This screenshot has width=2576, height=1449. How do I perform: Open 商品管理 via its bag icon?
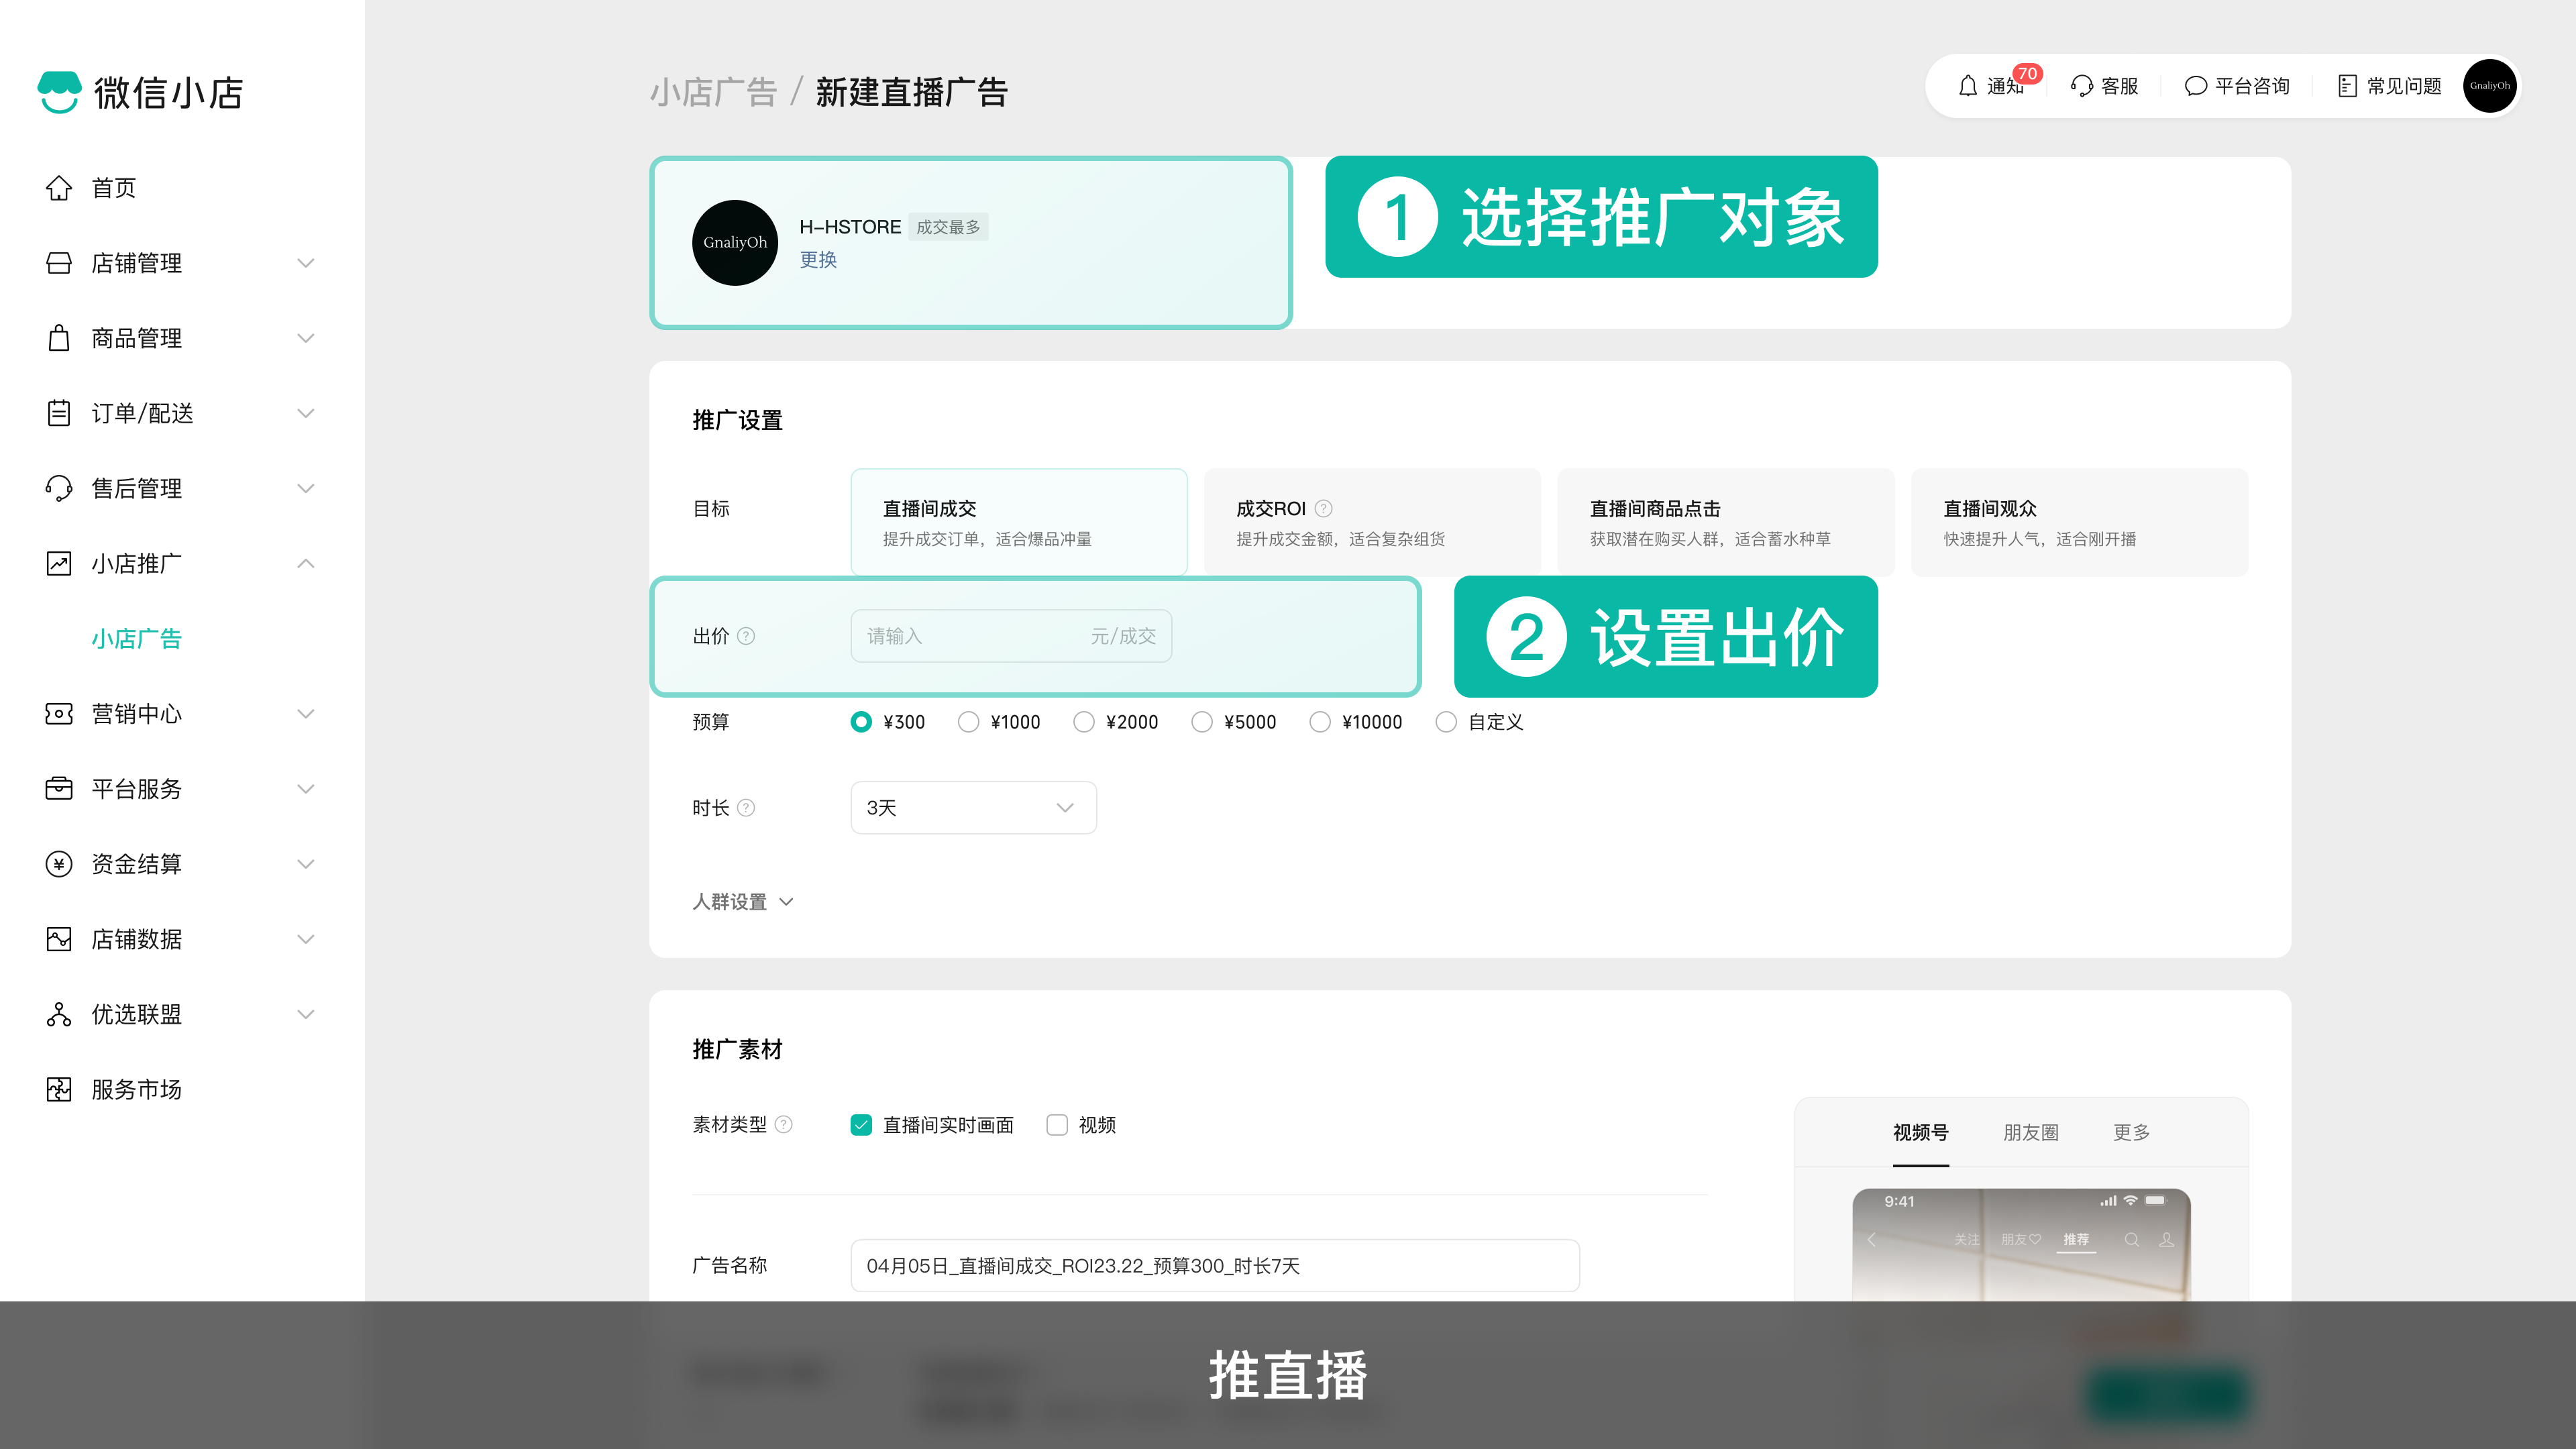pyautogui.click(x=58, y=338)
